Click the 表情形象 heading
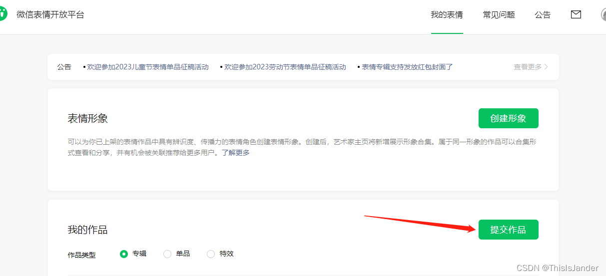Image resolution: width=606 pixels, height=276 pixels. (x=88, y=118)
